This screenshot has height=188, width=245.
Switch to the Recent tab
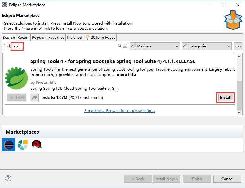point(23,38)
